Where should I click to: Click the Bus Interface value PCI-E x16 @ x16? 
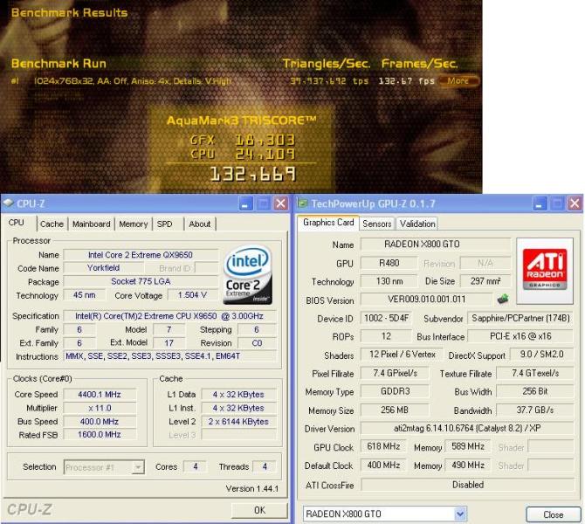pyautogui.click(x=520, y=336)
